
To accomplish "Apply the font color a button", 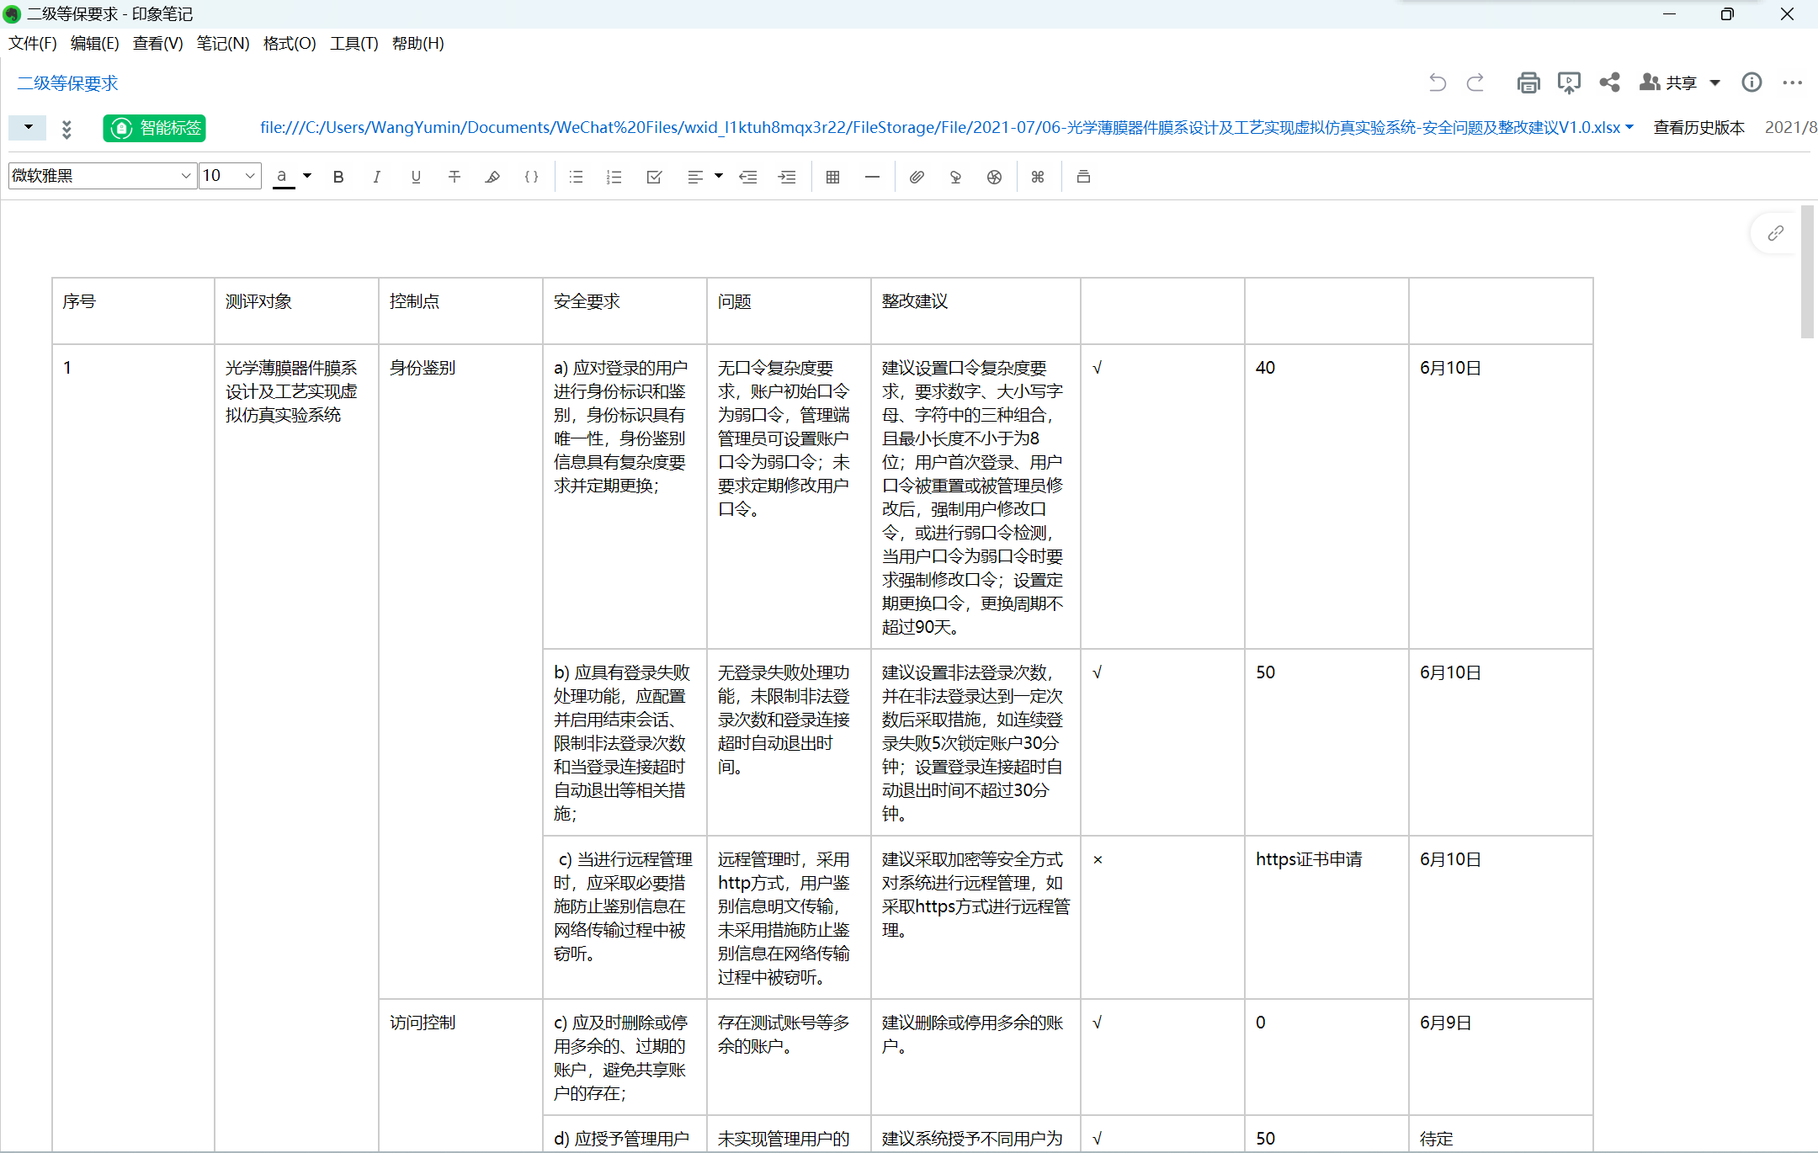I will click(284, 177).
